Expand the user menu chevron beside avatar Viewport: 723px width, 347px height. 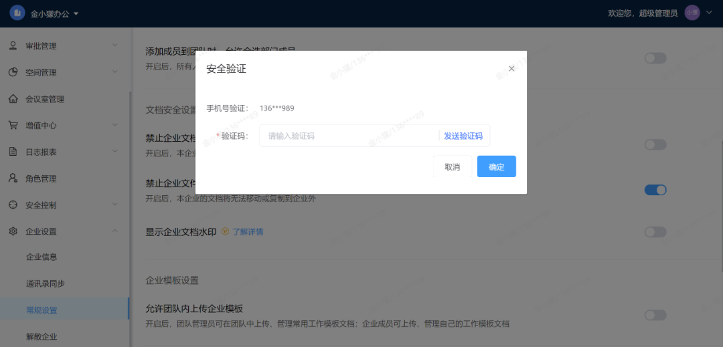point(709,13)
